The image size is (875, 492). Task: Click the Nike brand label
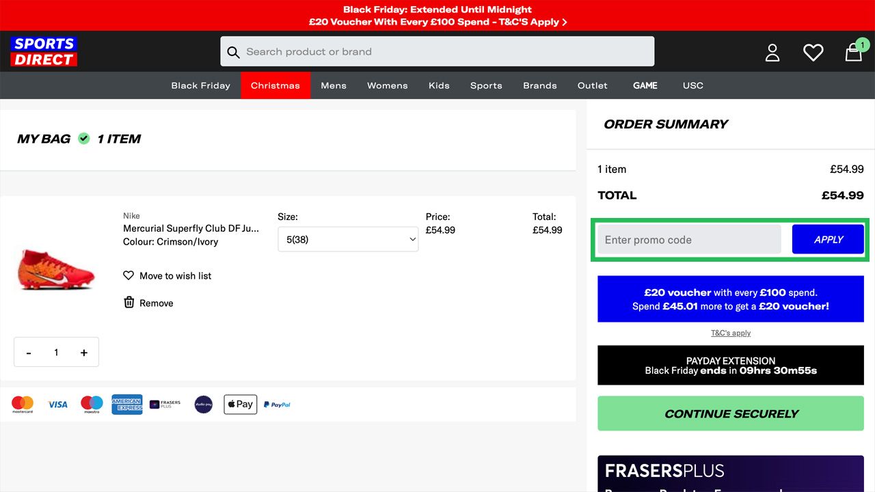tap(131, 215)
